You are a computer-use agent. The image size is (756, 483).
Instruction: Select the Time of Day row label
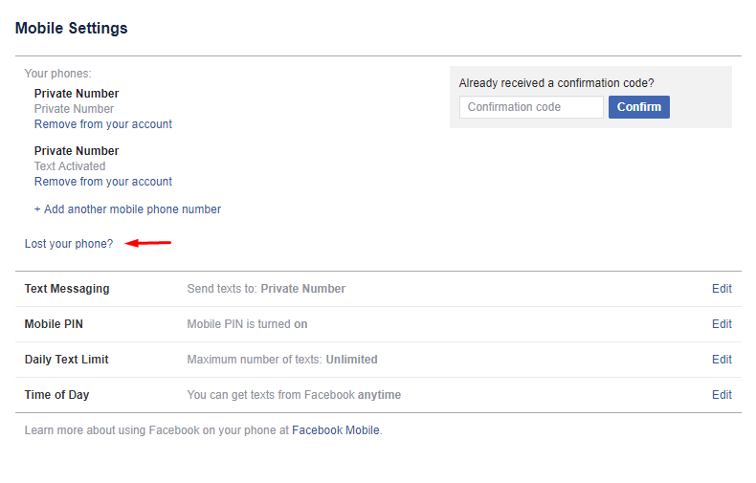pyautogui.click(x=56, y=395)
